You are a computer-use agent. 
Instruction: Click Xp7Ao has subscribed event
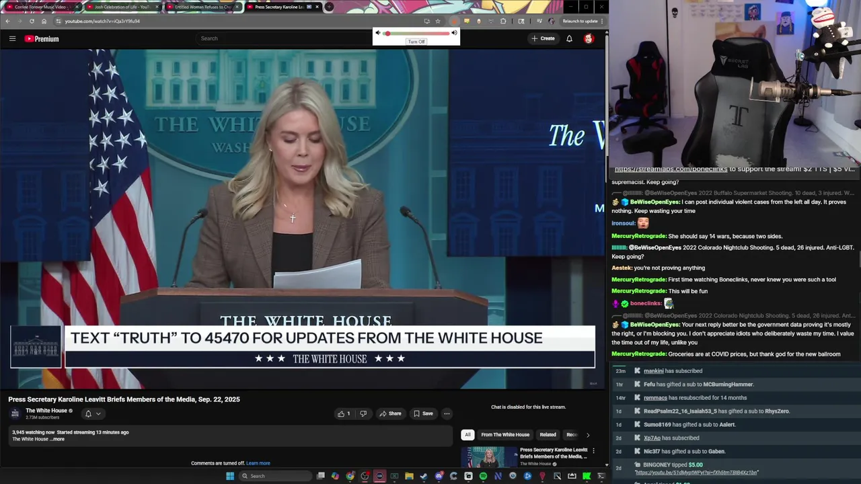pyautogui.click(x=671, y=438)
